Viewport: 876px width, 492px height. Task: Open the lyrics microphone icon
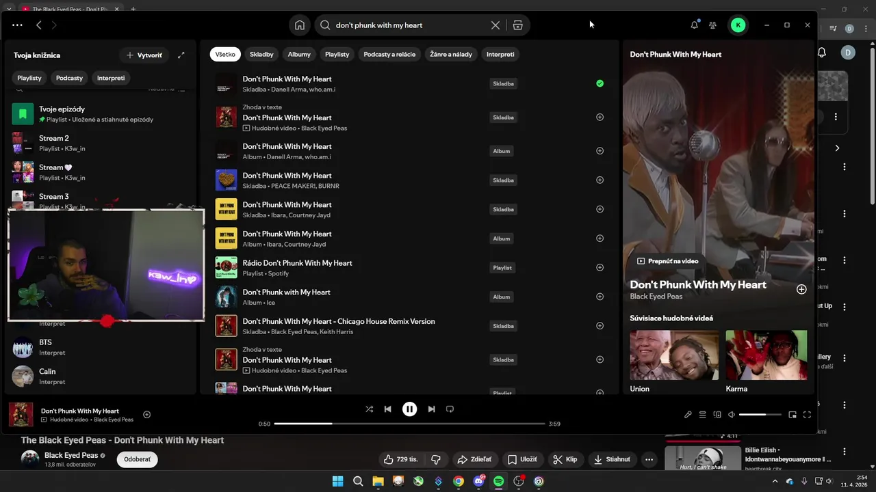tap(688, 415)
